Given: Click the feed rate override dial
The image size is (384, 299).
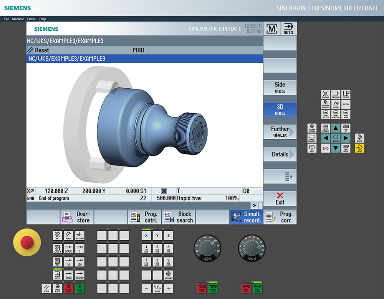Looking at the screenshot, I should tap(252, 246).
